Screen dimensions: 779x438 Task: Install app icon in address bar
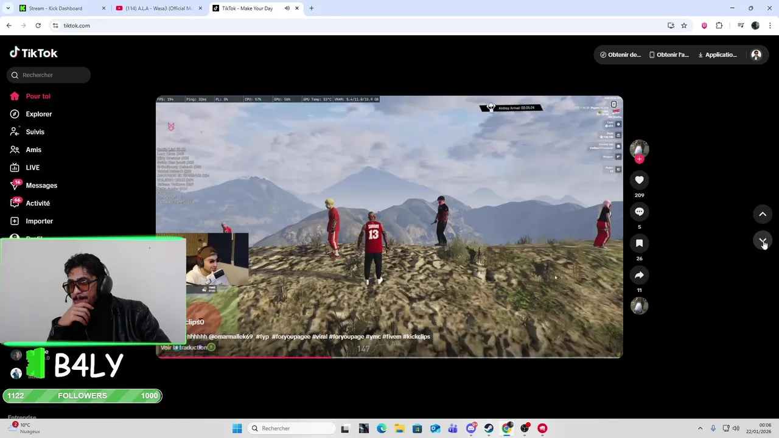(671, 26)
